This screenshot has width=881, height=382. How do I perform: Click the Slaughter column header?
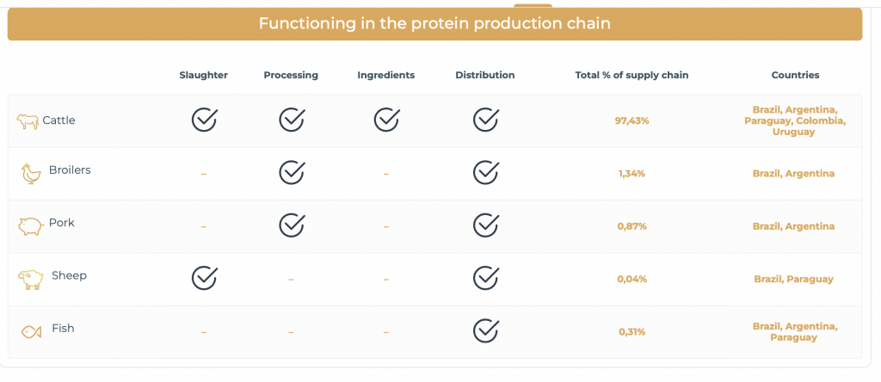click(203, 75)
